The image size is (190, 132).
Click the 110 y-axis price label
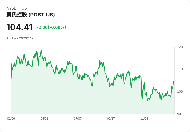click(x=180, y=69)
